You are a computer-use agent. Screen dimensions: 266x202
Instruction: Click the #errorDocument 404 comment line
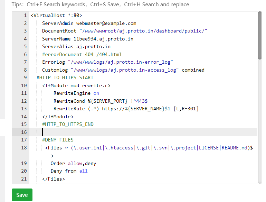click(x=82, y=54)
